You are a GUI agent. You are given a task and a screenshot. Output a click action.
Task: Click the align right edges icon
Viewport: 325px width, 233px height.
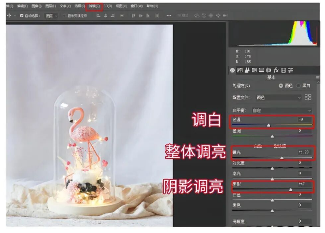tap(112, 16)
